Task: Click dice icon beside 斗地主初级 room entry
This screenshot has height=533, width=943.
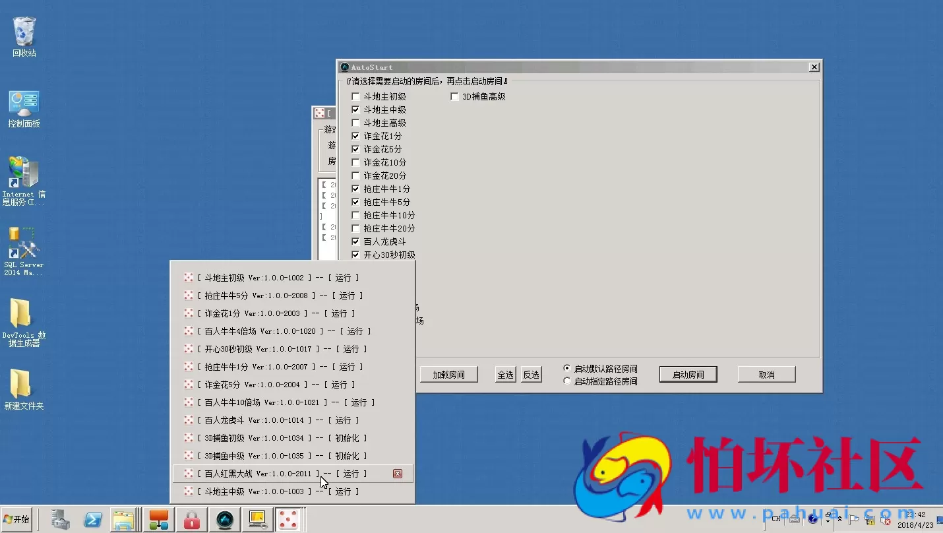Action: click(188, 277)
